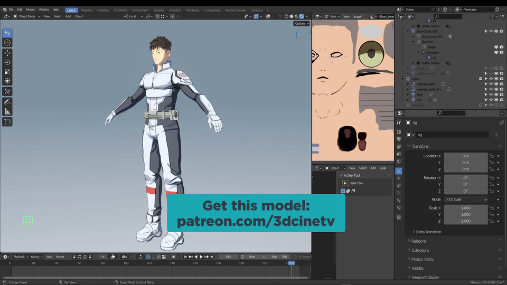The width and height of the screenshot is (507, 285).
Task: Select the Add Cube tool
Action: pos(7,122)
